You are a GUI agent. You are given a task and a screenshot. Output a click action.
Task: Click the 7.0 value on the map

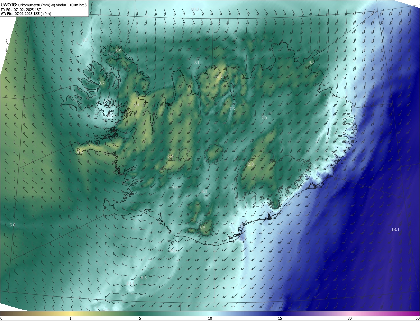pyautogui.click(x=264, y=118)
